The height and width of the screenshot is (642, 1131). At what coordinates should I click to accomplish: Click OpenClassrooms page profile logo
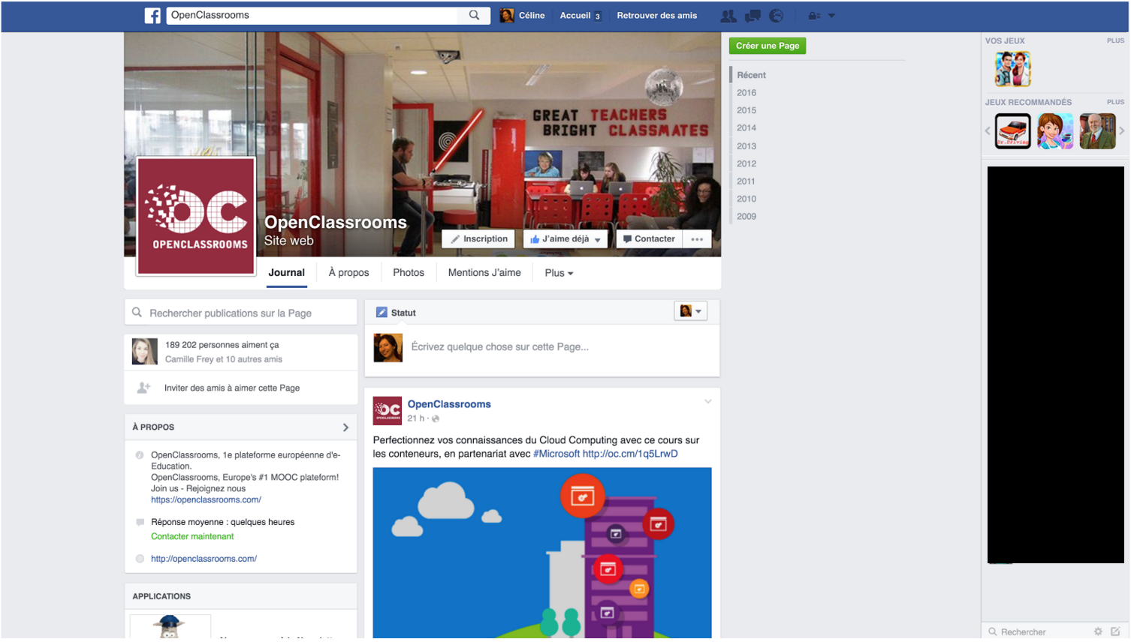point(196,216)
